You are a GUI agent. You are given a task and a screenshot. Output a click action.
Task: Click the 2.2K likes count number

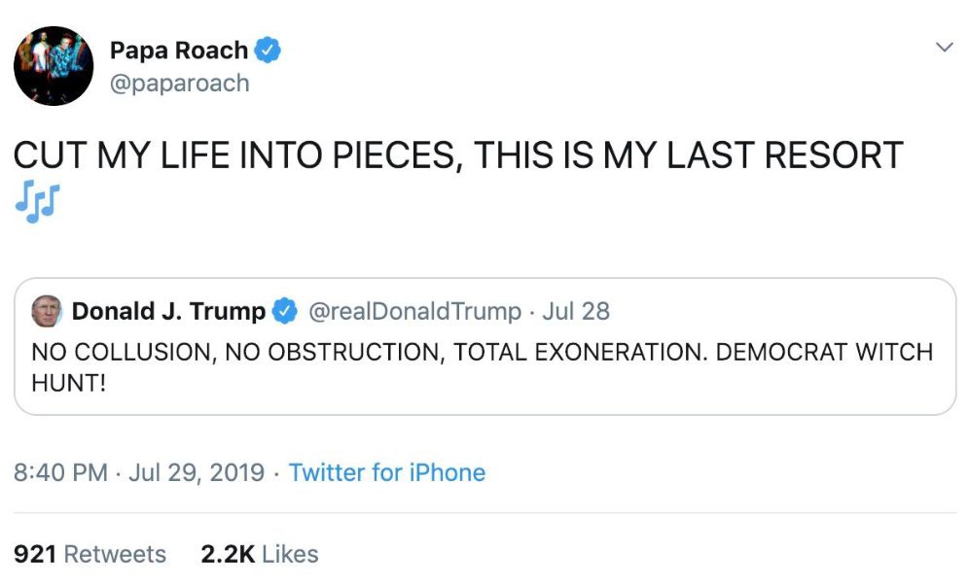[228, 554]
